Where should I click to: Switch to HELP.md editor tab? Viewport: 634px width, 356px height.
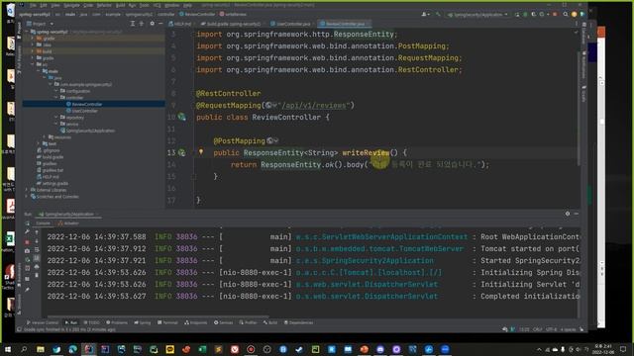coord(180,24)
